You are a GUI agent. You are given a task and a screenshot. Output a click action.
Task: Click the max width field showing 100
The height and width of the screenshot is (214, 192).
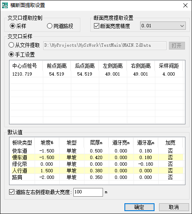[88, 192]
